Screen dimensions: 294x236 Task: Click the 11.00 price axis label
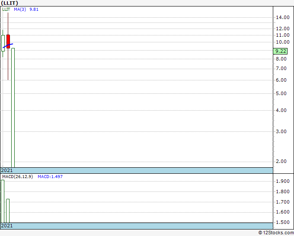click(283, 35)
